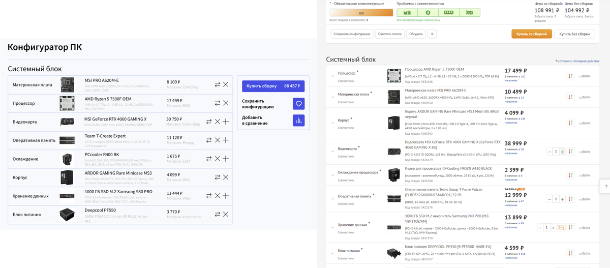The width and height of the screenshot is (610, 268).
Task: Swap the MSI PRO A620M-E motherboard in left configurator
Action: [x=217, y=84]
